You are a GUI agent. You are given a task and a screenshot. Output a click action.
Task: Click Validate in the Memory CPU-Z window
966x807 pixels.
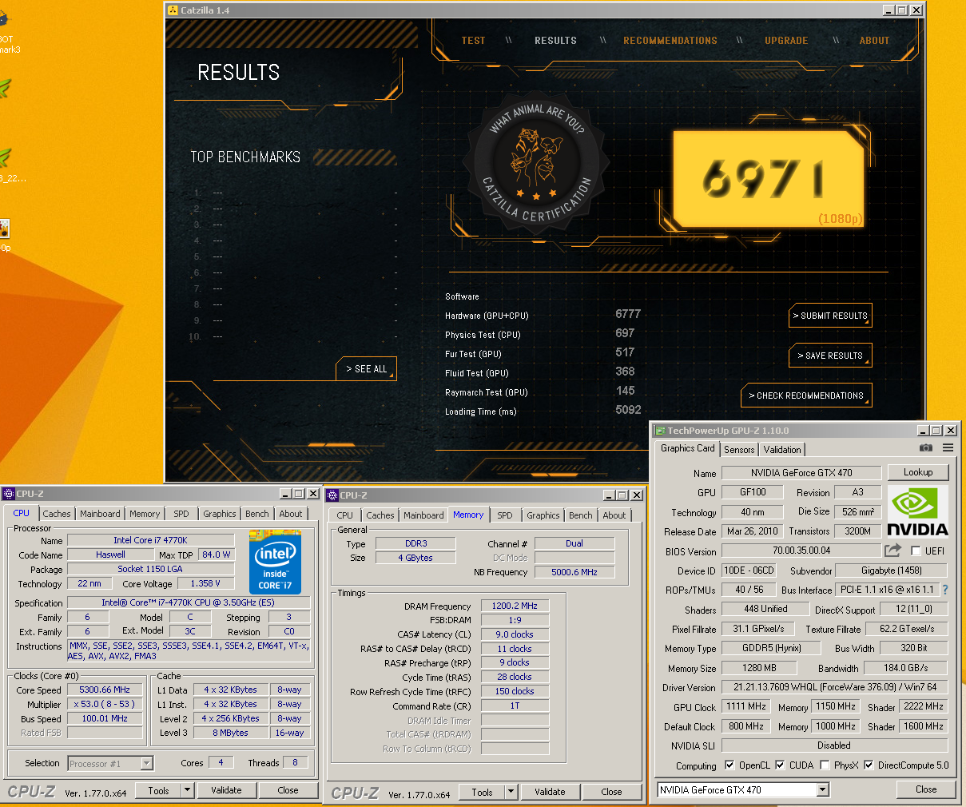pyautogui.click(x=550, y=792)
